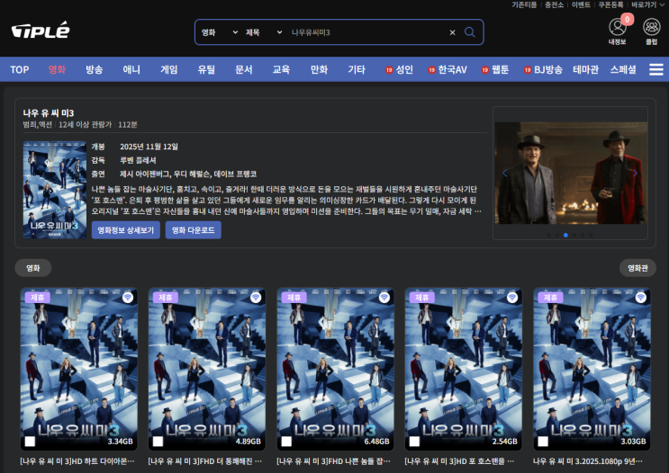Select the 문서 menu tab

tap(244, 69)
